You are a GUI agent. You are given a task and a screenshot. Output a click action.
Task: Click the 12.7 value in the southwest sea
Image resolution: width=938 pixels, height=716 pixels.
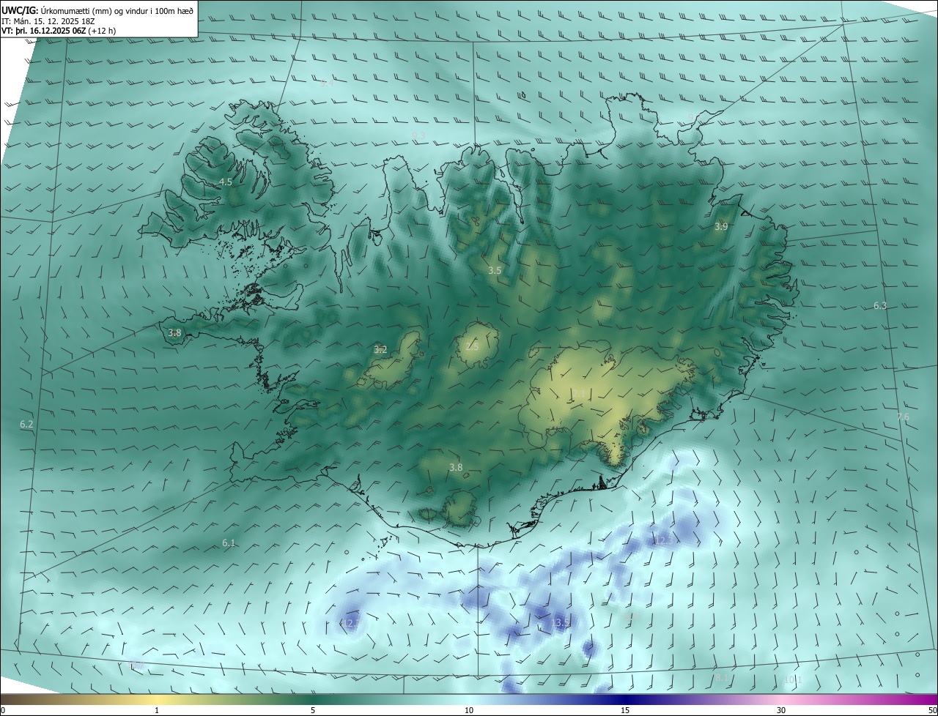[350, 624]
